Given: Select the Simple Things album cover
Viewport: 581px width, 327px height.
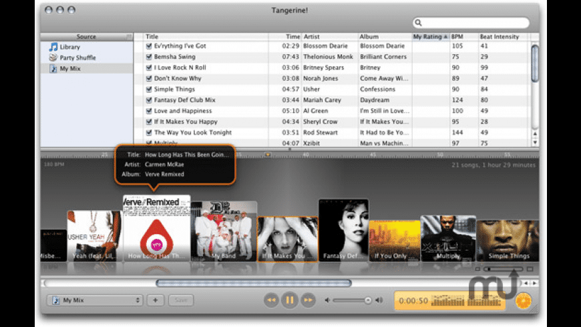Looking at the screenshot, I should pyautogui.click(x=508, y=240).
